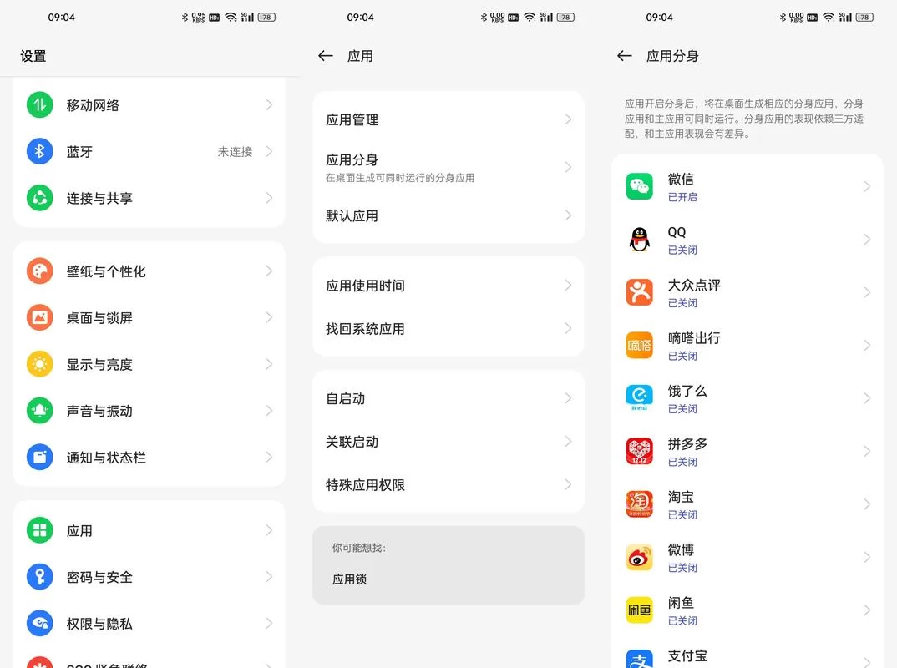Tap the 饿了么 app icon
The height and width of the screenshot is (668, 897).
640,398
